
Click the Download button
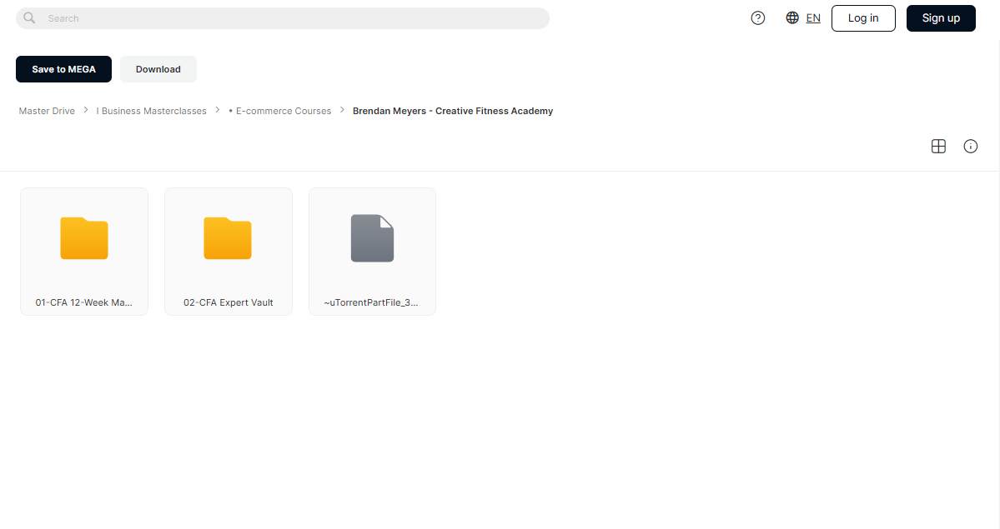pos(158,69)
